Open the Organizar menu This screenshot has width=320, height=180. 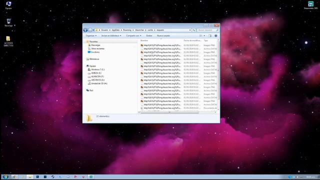[x=91, y=35]
